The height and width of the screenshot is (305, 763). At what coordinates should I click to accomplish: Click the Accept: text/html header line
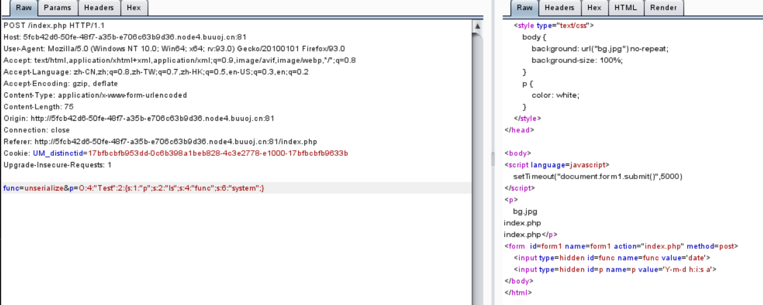click(x=179, y=60)
